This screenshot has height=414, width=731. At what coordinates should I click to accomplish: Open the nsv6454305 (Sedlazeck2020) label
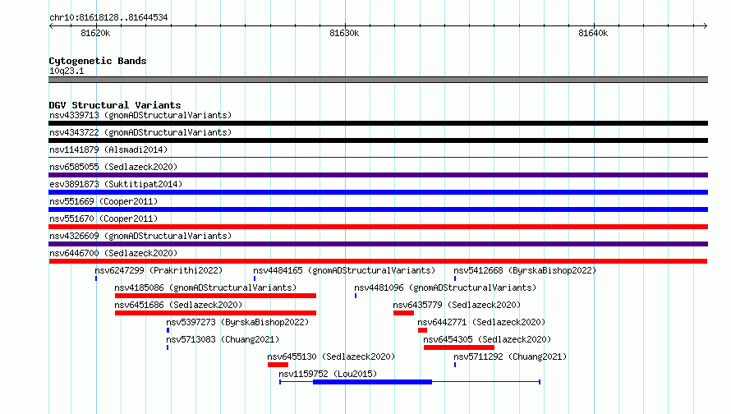pyautogui.click(x=487, y=339)
